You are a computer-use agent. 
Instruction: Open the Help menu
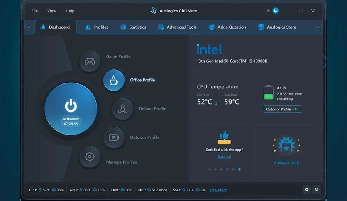[70, 11]
